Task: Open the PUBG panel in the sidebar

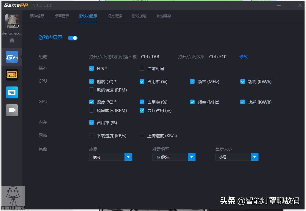Action: [x=12, y=74]
